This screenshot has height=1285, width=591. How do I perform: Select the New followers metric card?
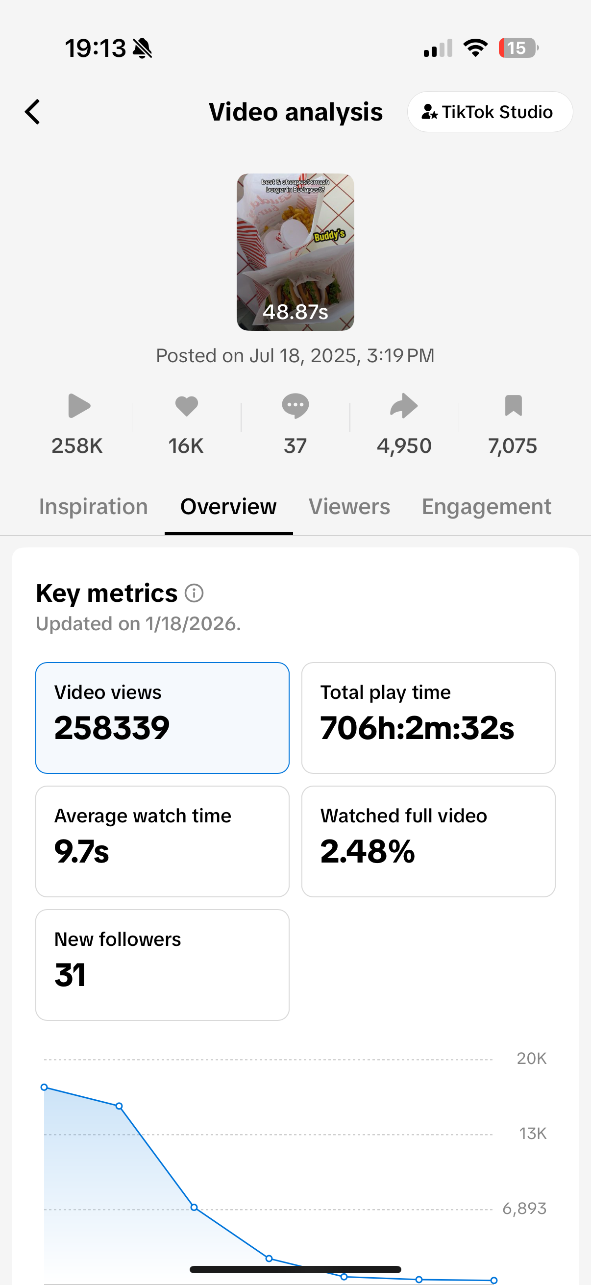[162, 964]
